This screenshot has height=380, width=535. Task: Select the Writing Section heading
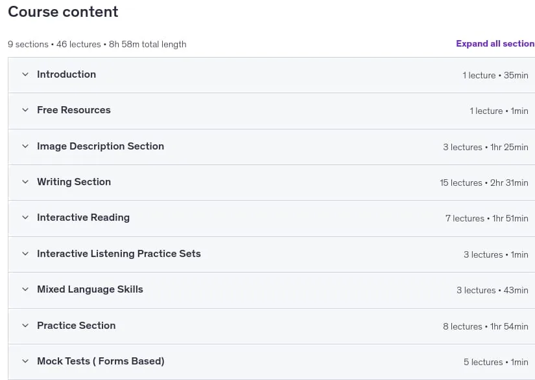(x=74, y=182)
